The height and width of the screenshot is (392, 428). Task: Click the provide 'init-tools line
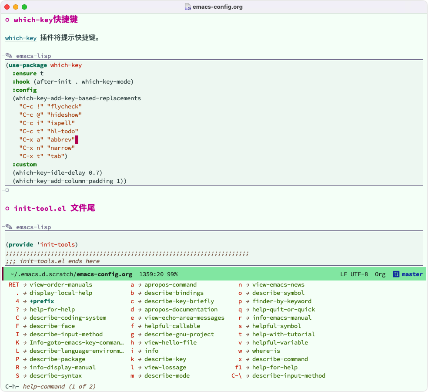[42, 244]
